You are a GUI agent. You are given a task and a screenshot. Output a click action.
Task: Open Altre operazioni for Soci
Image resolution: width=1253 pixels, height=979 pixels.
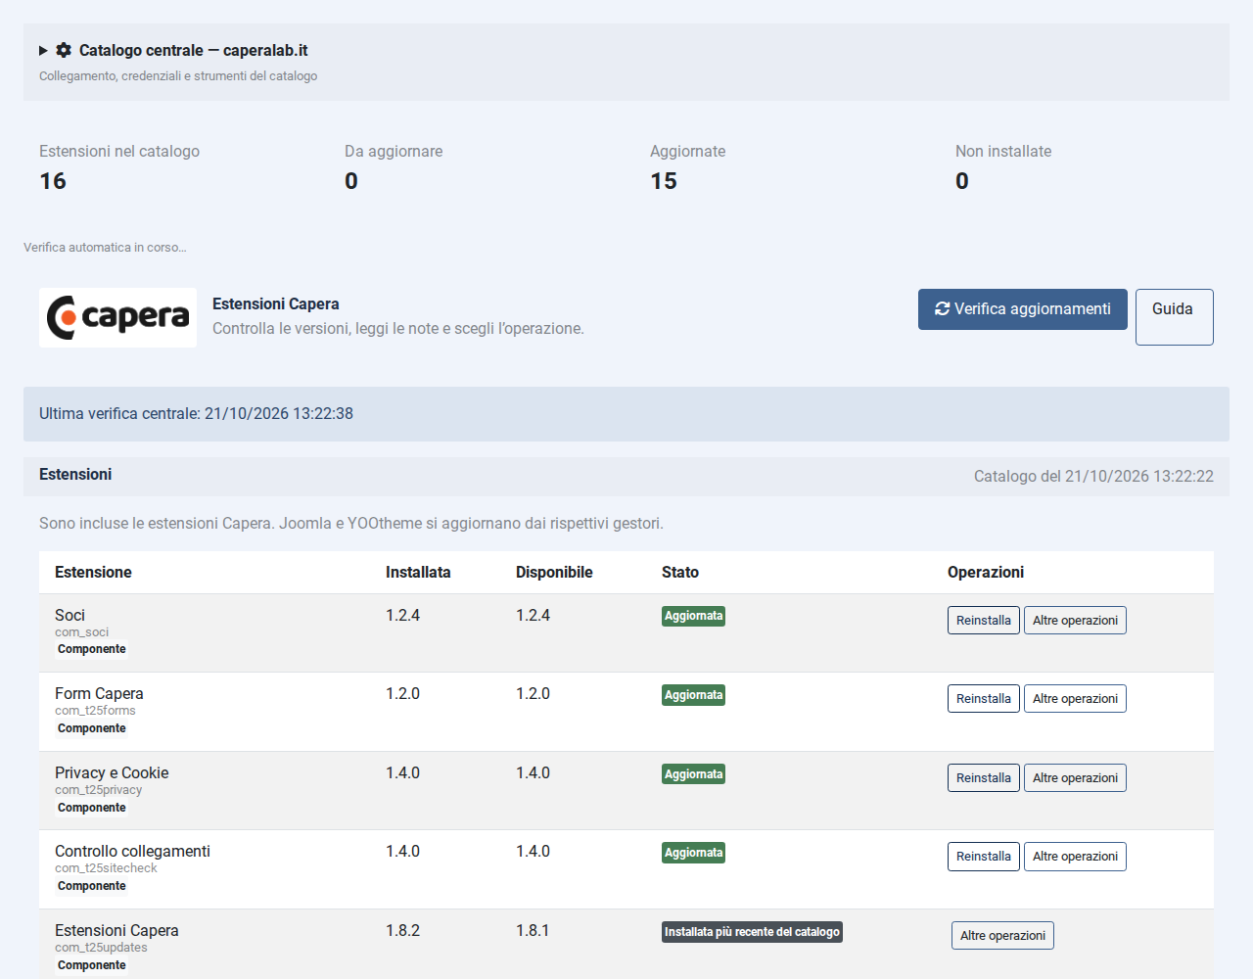(x=1075, y=621)
